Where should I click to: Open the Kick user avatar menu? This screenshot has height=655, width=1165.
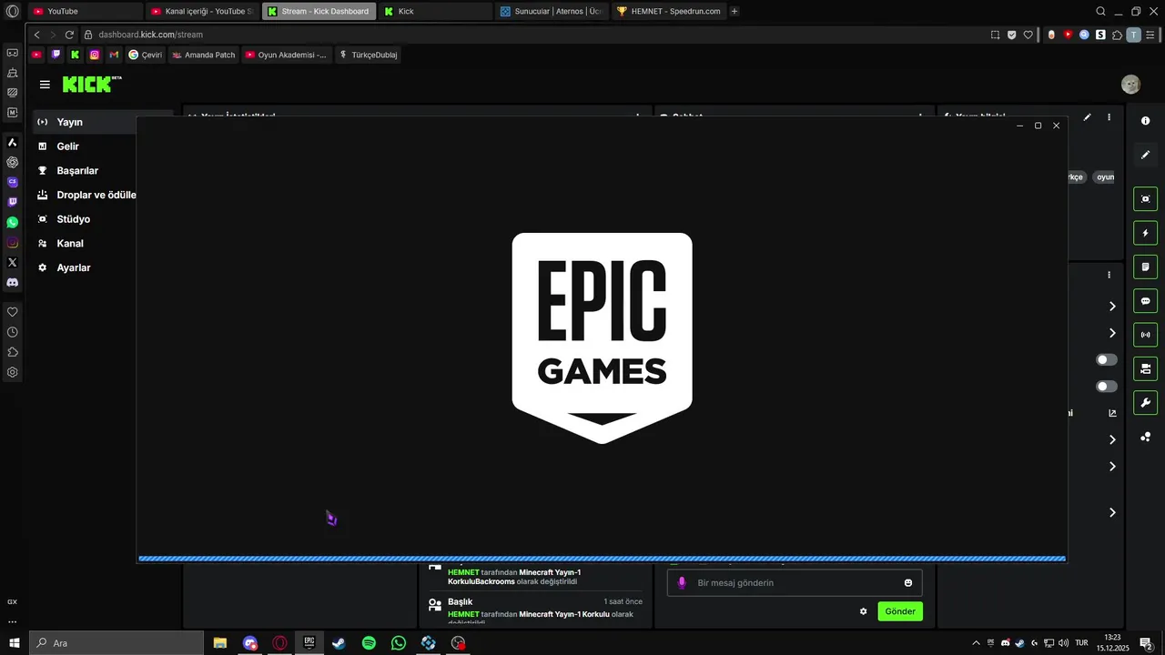coord(1130,85)
